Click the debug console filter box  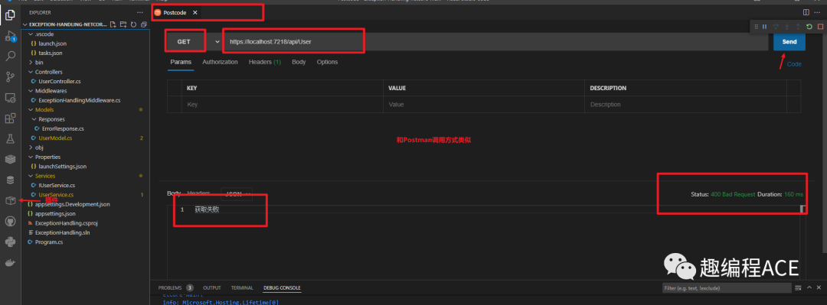[727, 288]
